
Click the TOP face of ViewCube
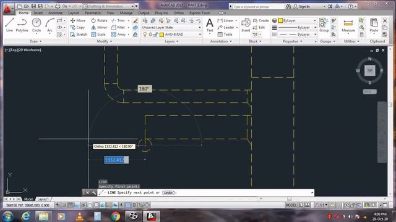[370, 70]
